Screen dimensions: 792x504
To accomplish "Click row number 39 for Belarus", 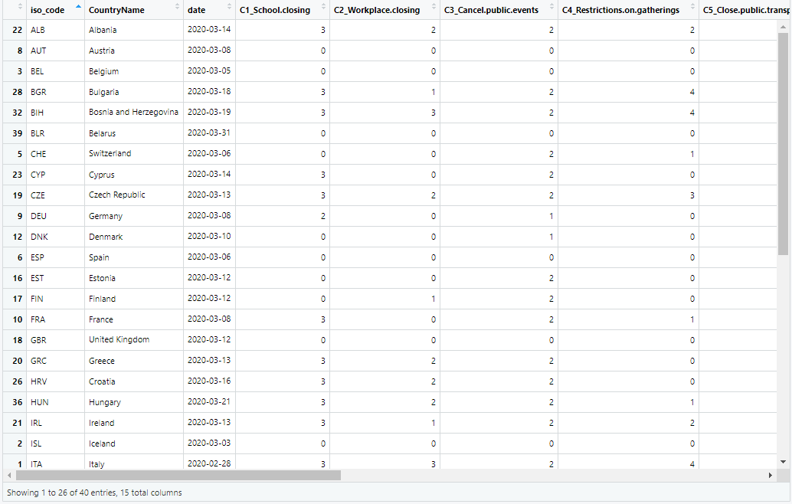I will click(x=16, y=133).
